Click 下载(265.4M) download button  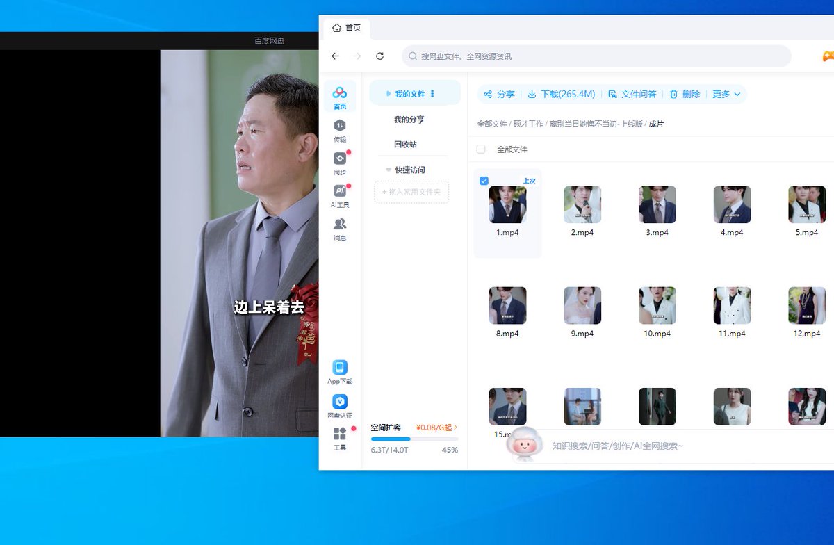[x=562, y=95]
